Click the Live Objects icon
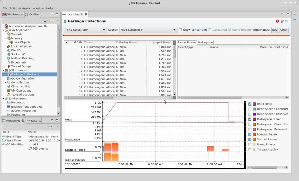The image size is (299, 181). click(11, 42)
